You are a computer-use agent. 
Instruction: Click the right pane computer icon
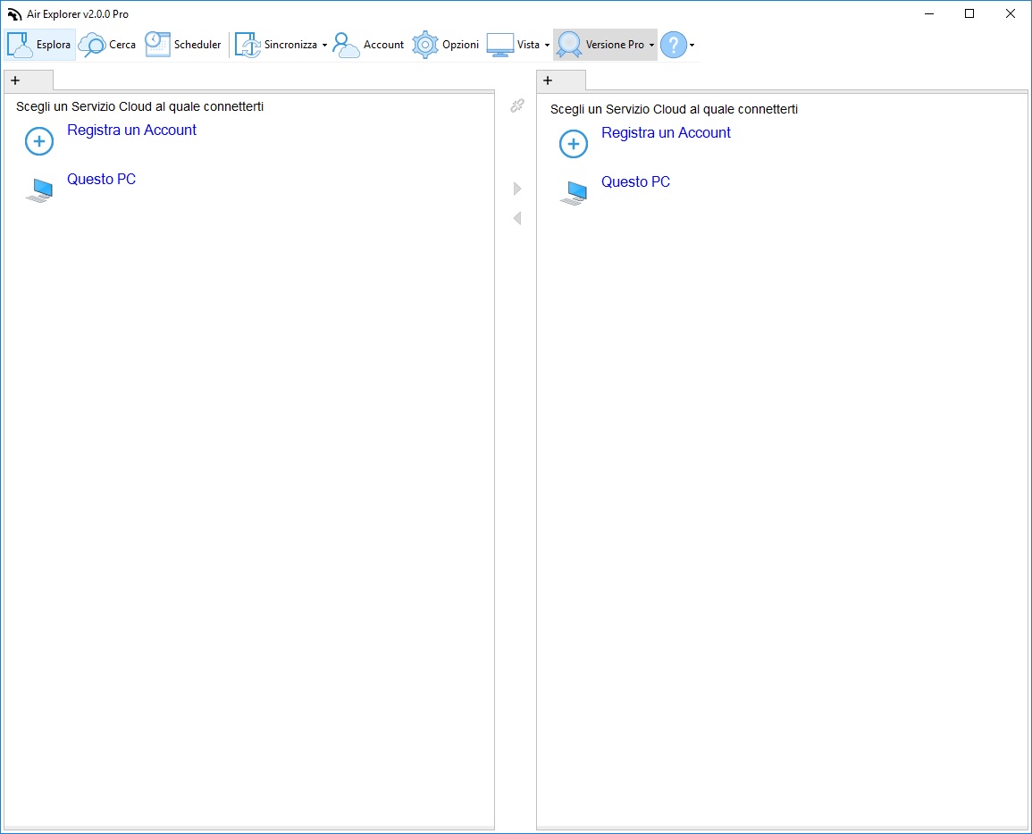[x=574, y=193]
